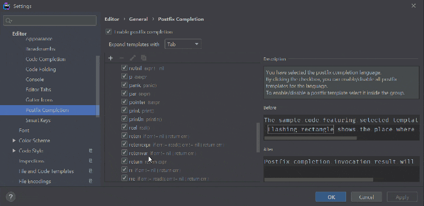
Task: Uncheck the panic template checkbox
Action: point(125,85)
